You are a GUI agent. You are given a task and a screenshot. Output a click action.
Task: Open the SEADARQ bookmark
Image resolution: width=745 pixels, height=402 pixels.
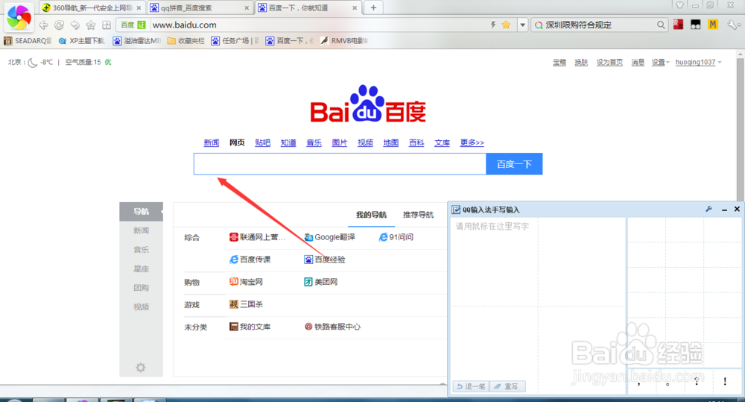pyautogui.click(x=28, y=41)
